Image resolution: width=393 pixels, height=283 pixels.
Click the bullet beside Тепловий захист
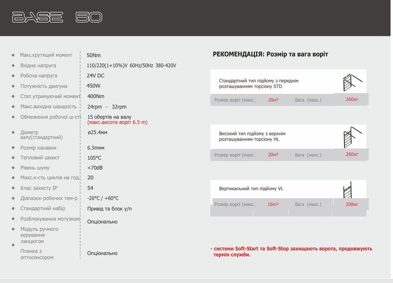pyautogui.click(x=13, y=158)
